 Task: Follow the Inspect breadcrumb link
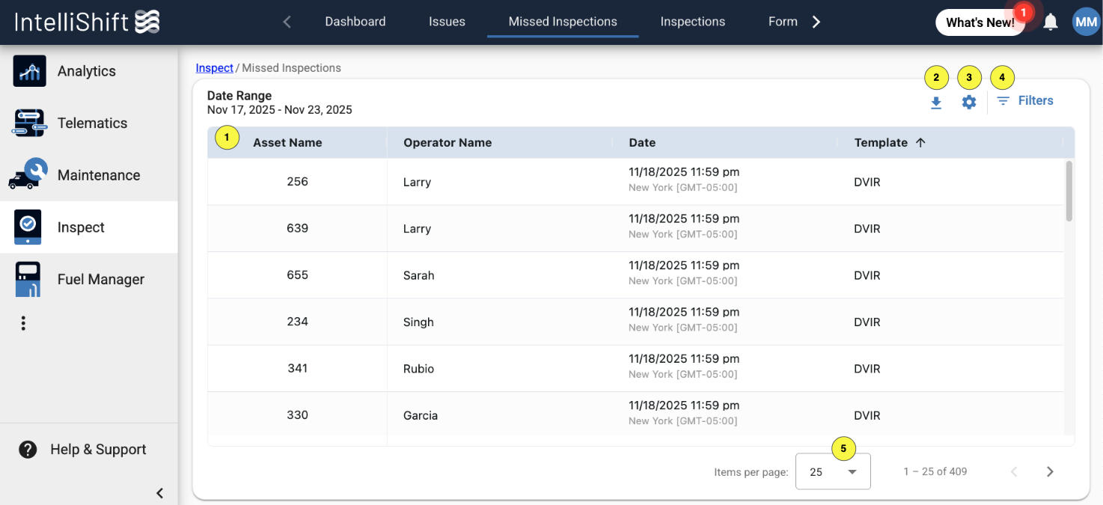(215, 68)
